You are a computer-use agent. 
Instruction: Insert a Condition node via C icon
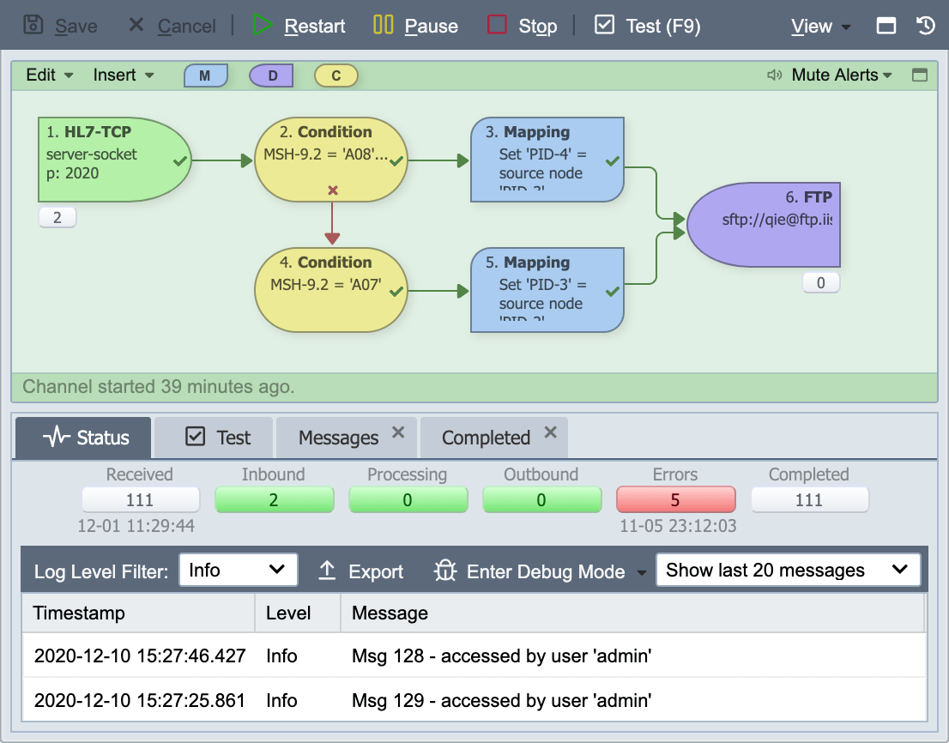[335, 76]
